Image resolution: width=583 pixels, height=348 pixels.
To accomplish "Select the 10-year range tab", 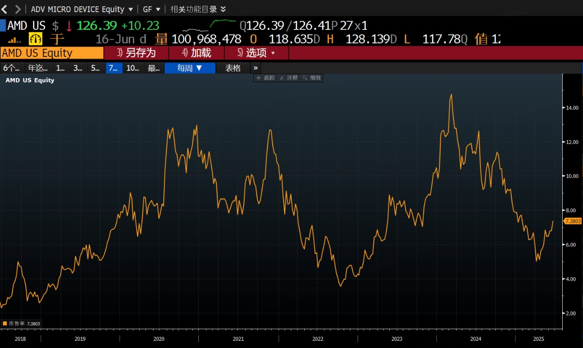I will [133, 68].
